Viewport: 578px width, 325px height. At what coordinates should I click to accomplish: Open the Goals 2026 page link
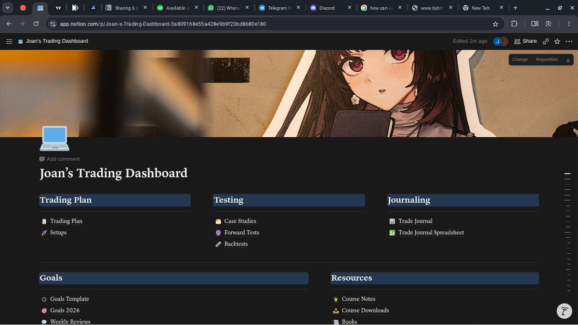(x=65, y=311)
